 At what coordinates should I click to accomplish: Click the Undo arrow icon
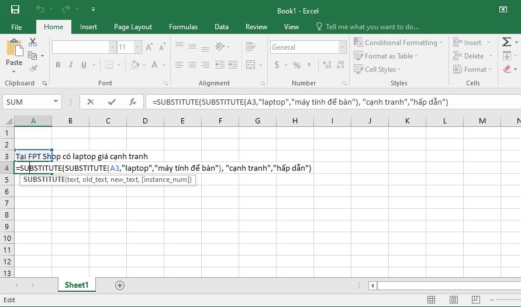40,9
